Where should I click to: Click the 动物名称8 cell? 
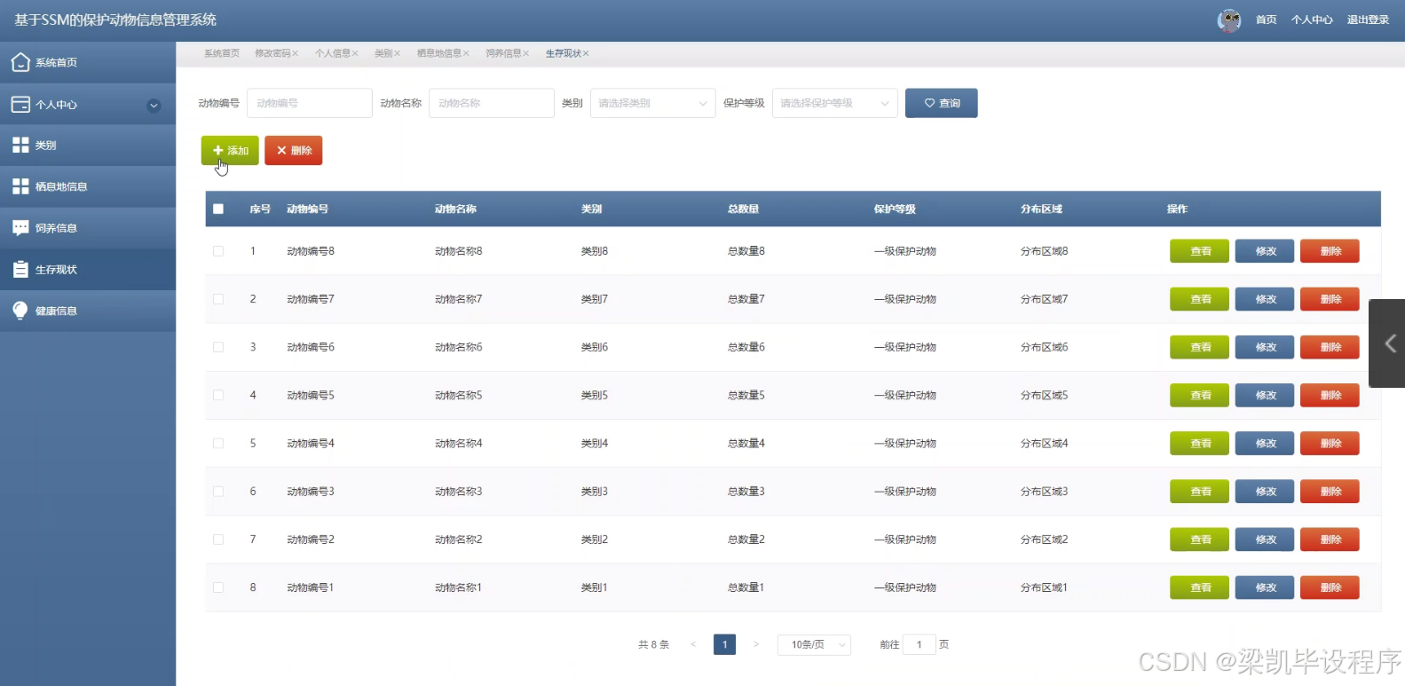tap(458, 251)
